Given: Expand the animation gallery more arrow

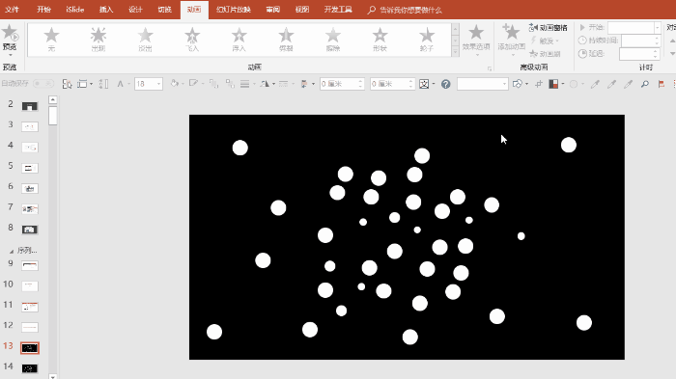Looking at the screenshot, I should pos(455,51).
